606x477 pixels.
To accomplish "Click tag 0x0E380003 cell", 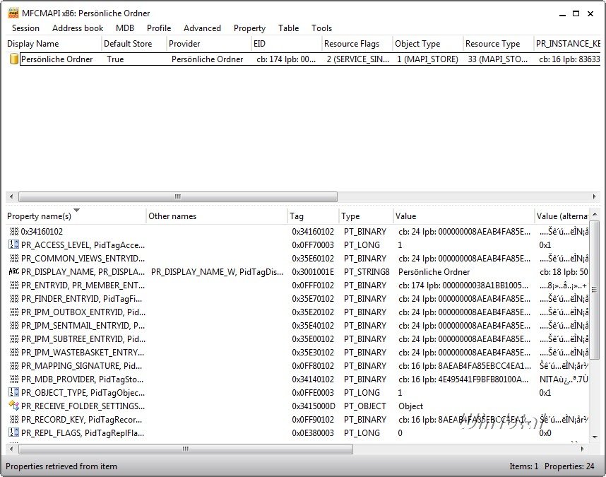I will pyautogui.click(x=313, y=433).
